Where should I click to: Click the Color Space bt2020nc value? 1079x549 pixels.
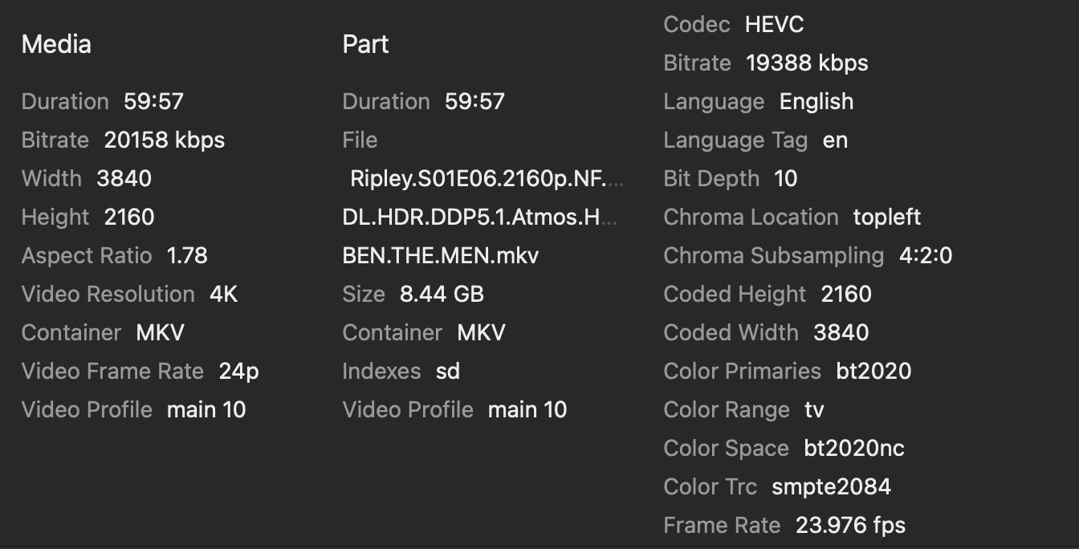(x=854, y=448)
